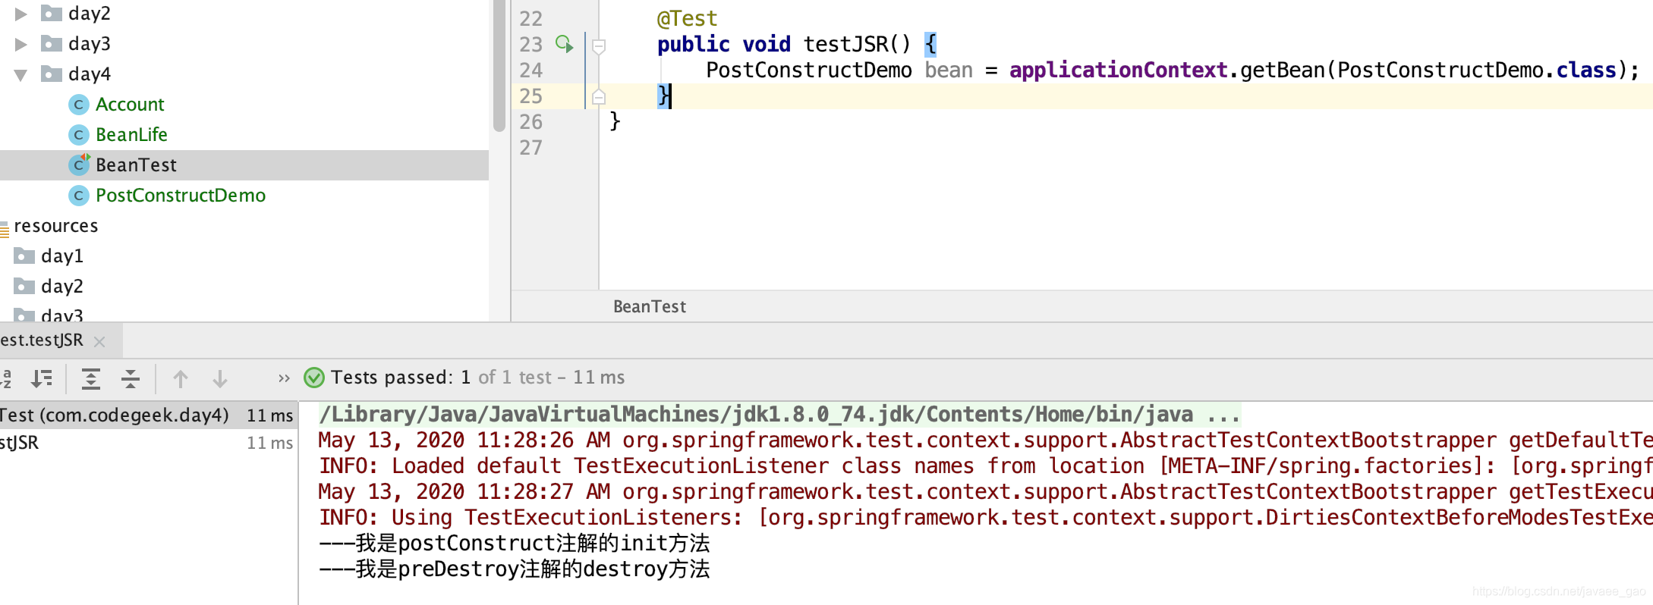Sort test results by duration

[x=42, y=378]
